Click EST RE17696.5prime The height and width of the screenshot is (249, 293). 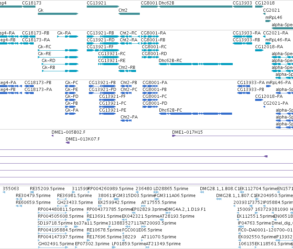point(104,237)
